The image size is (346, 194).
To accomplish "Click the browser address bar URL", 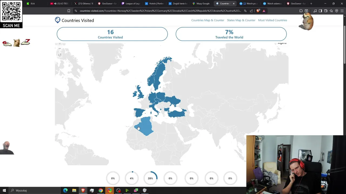I will pyautogui.click(x=160, y=11).
